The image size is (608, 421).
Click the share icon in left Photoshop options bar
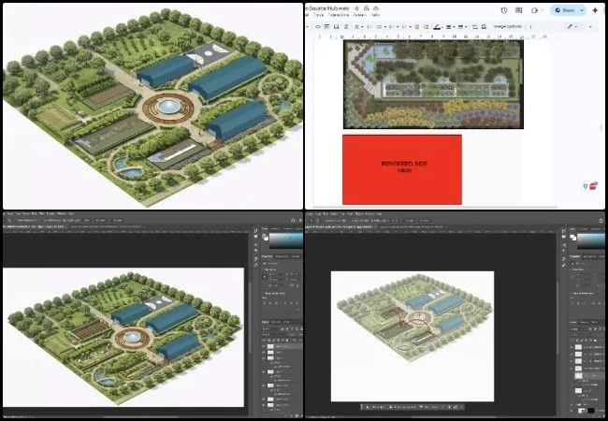tap(293, 220)
